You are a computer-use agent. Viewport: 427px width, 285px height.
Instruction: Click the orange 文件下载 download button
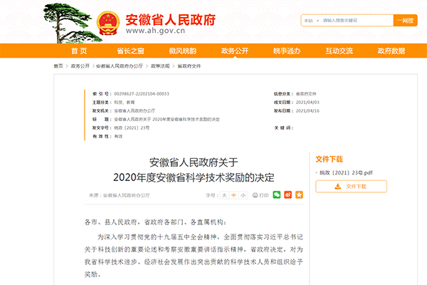(x=351, y=187)
